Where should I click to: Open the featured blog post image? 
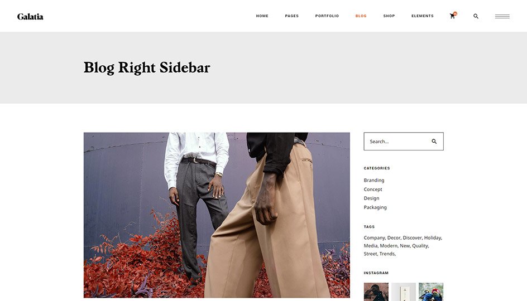click(x=217, y=215)
